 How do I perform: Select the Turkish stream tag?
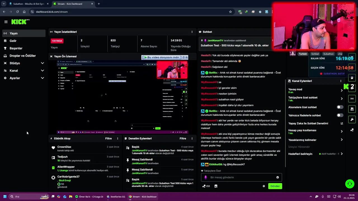[x=303, y=54]
